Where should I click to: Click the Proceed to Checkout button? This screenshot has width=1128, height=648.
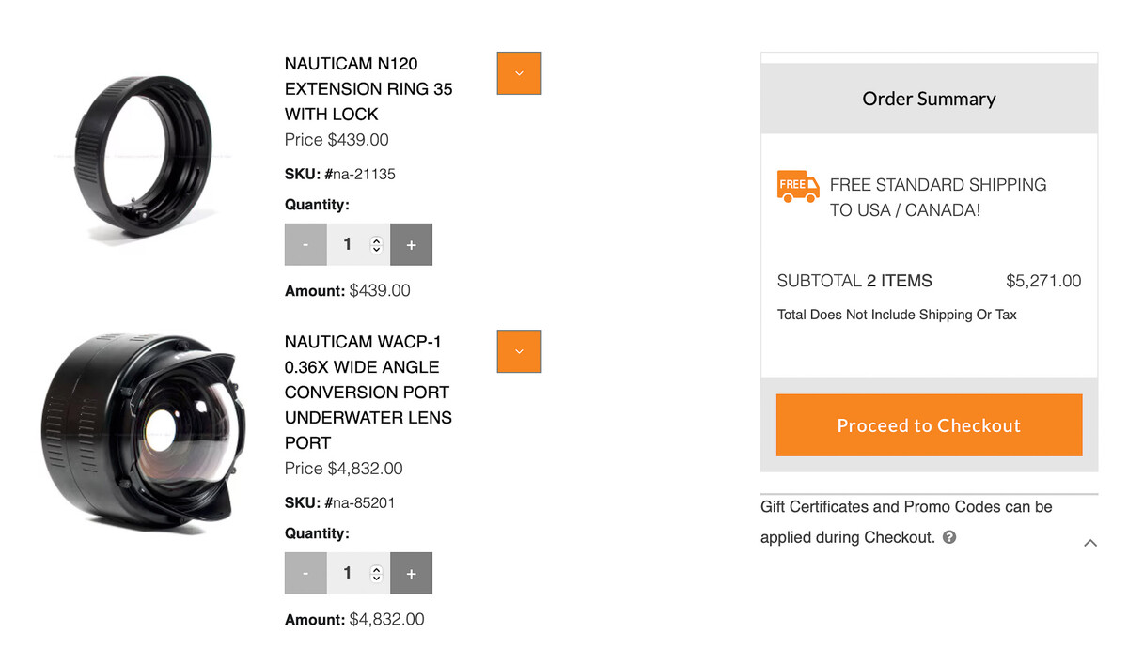tap(929, 425)
